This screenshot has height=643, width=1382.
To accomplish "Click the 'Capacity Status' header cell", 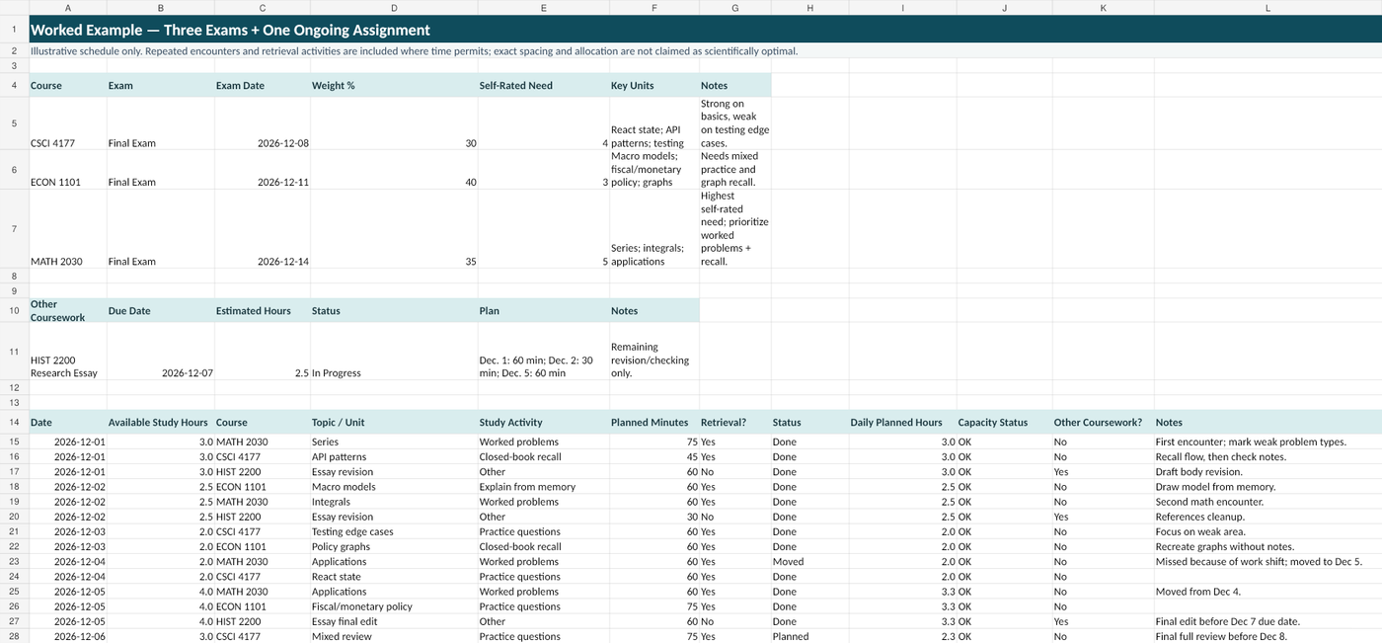I will click(x=1004, y=423).
